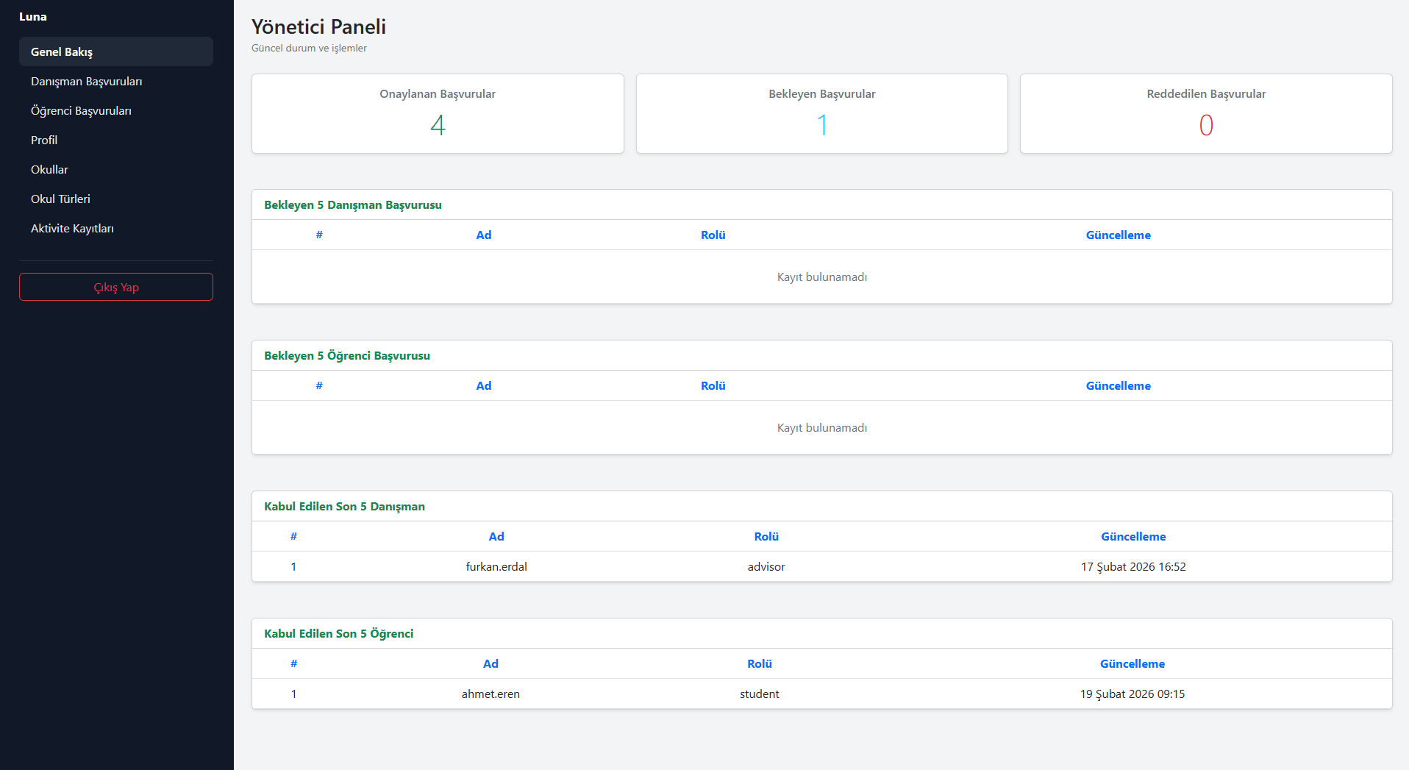Sort Bekleyen Öğrenci table by Rolü
The height and width of the screenshot is (770, 1409).
coord(713,385)
